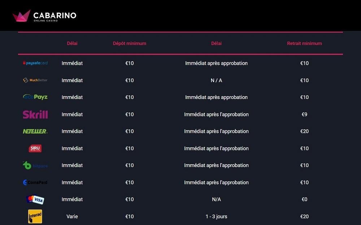
Task: Click CoinsPaid's Immédiat après l'approbation text
Action: click(x=216, y=182)
